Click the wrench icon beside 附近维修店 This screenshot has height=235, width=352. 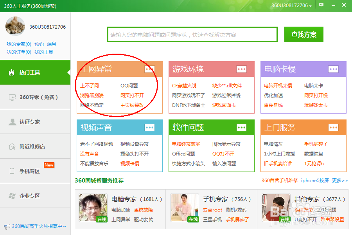point(12,146)
